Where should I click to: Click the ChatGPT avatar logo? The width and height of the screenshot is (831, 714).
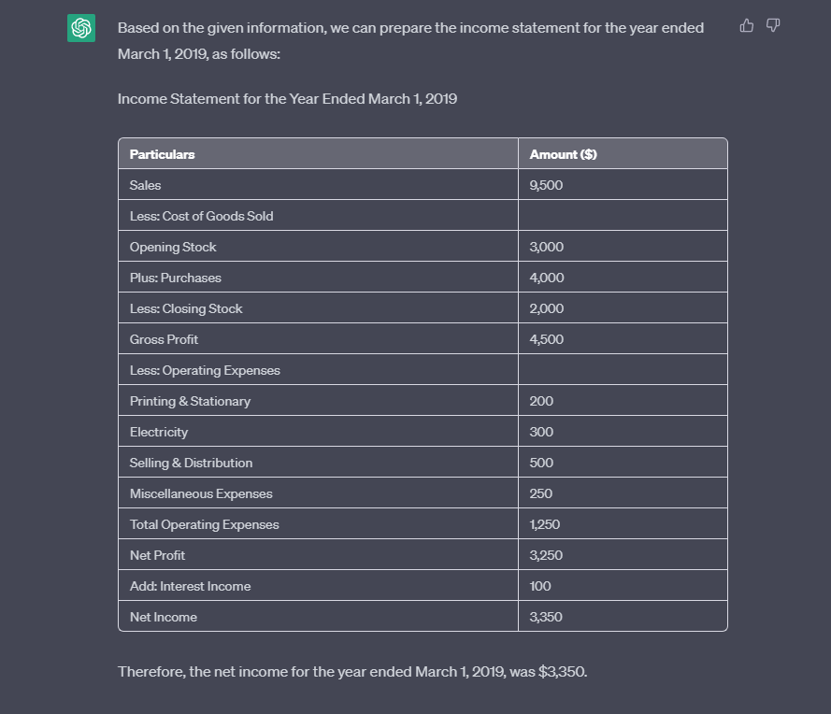(x=81, y=29)
